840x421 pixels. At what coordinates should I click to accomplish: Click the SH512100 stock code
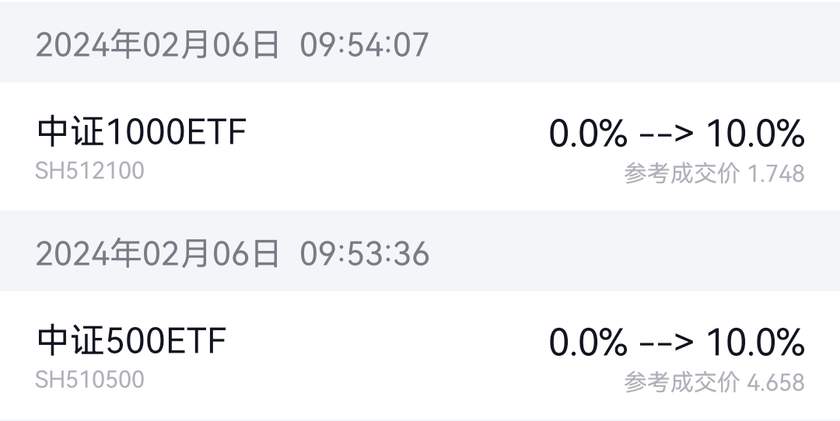(x=89, y=170)
